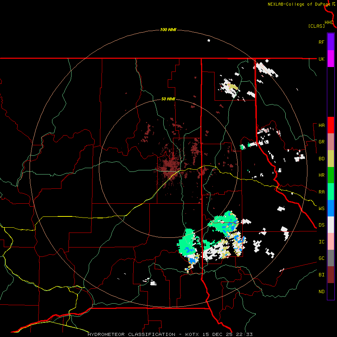Click the 'HYDROMETEOR CLASSIFICATION' title text
This screenshot has width=337, height=337.
point(131,334)
